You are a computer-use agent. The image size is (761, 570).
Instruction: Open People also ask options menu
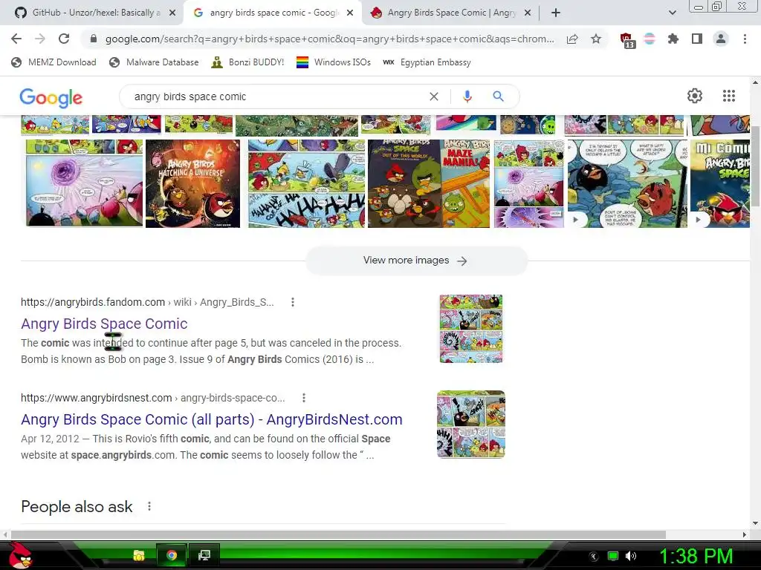coord(149,506)
